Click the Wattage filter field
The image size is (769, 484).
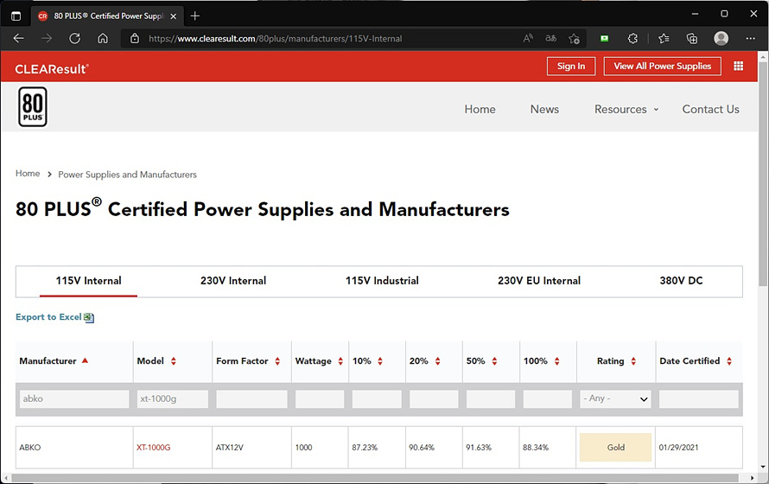pos(320,398)
